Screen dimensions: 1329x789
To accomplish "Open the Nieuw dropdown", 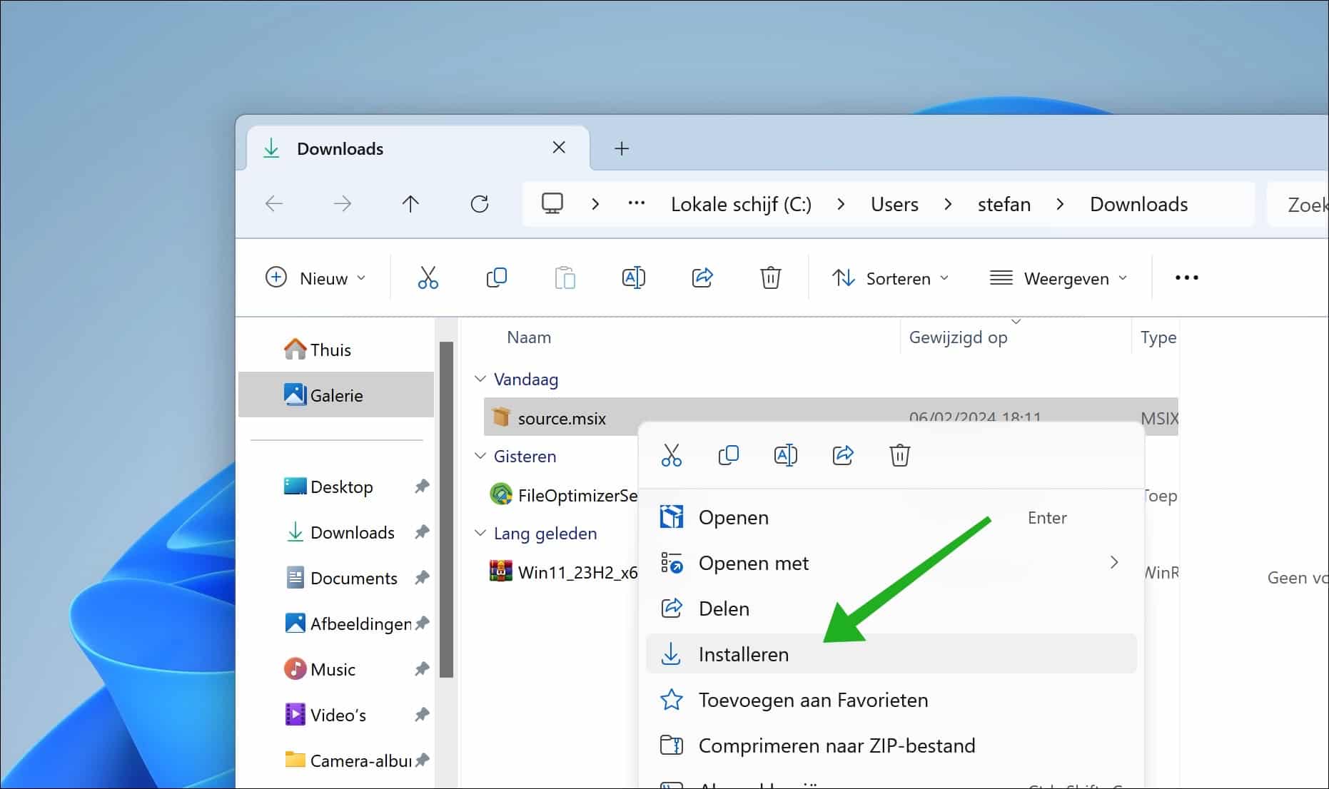I will click(315, 278).
